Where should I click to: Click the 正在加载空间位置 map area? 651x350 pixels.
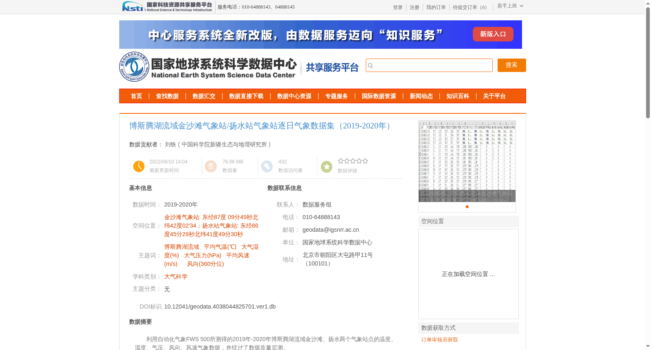tap(468, 274)
